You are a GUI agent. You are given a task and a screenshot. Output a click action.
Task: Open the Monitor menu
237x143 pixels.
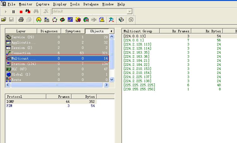(26, 4)
